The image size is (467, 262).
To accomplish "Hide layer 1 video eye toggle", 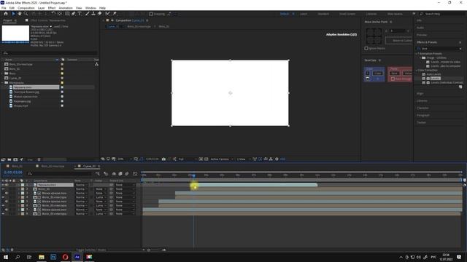I will tap(3, 185).
